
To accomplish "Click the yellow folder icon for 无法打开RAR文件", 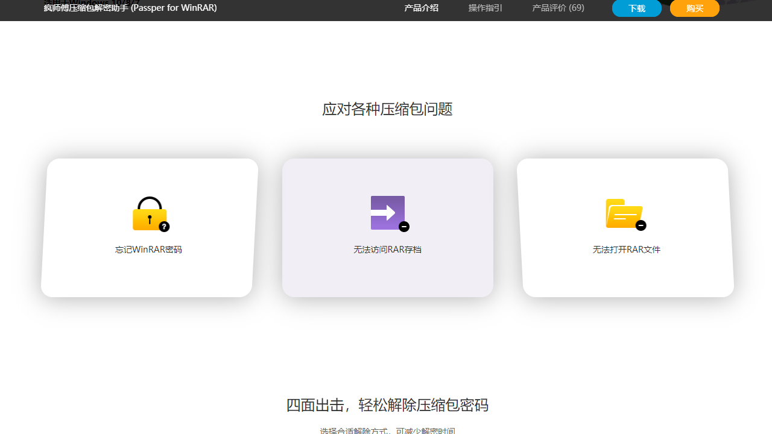I will (624, 213).
